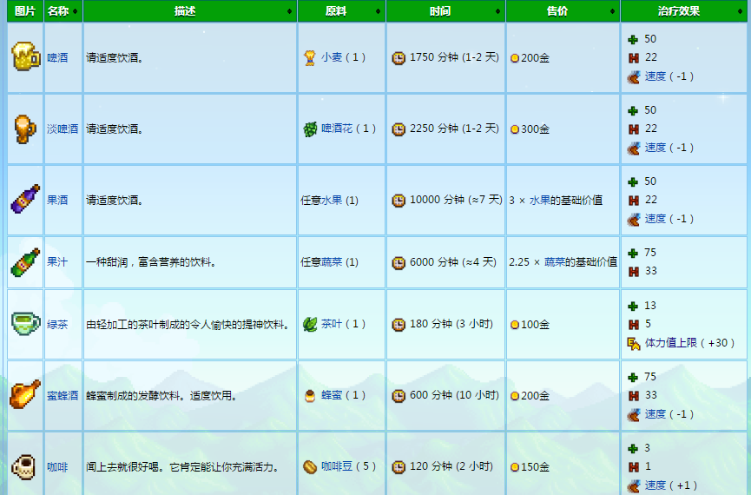Open the 水果 link in 果酒 price cell
751x495 pixels.
(x=539, y=201)
